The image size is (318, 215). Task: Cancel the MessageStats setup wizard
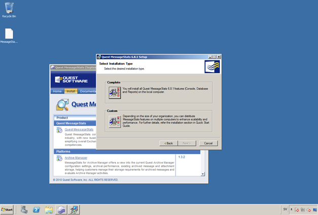[x=208, y=143]
